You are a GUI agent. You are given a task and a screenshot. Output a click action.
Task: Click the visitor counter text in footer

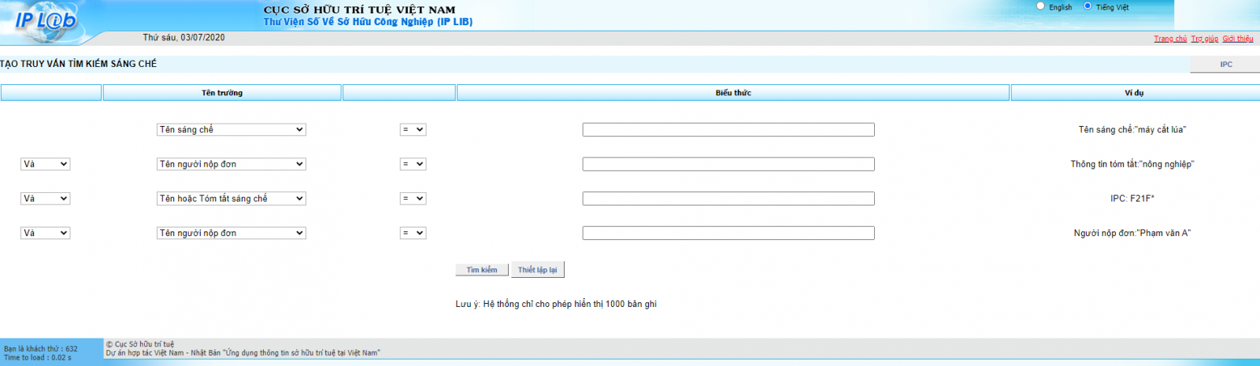41,349
